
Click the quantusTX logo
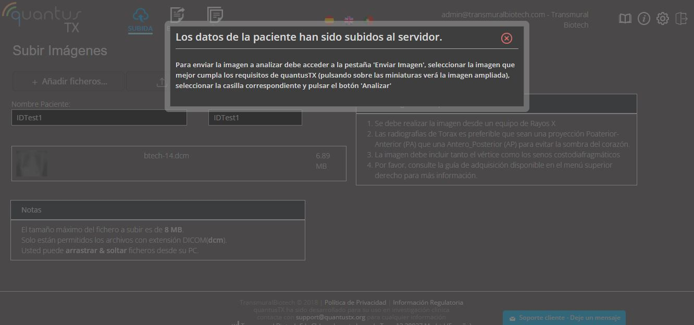click(42, 18)
